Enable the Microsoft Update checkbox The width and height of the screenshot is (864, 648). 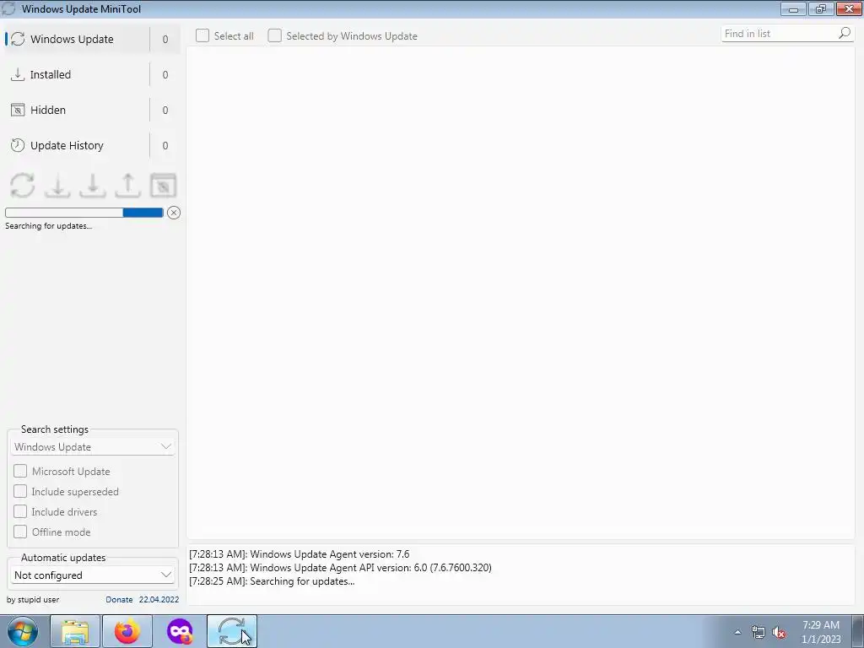(20, 471)
